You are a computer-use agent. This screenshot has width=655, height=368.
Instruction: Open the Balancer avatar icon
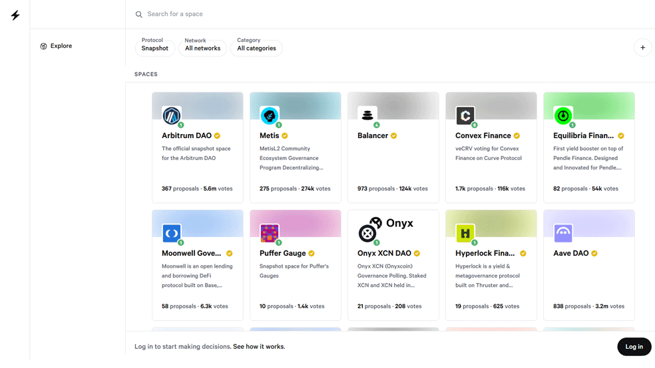point(367,116)
